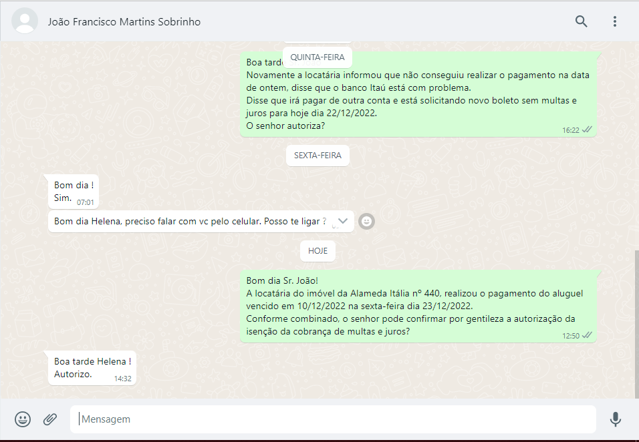Select the "Boa tarde Helena! Autorizo." message
Screen dimensions: 639x442
click(x=92, y=368)
